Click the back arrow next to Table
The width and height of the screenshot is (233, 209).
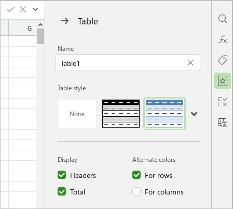click(64, 21)
